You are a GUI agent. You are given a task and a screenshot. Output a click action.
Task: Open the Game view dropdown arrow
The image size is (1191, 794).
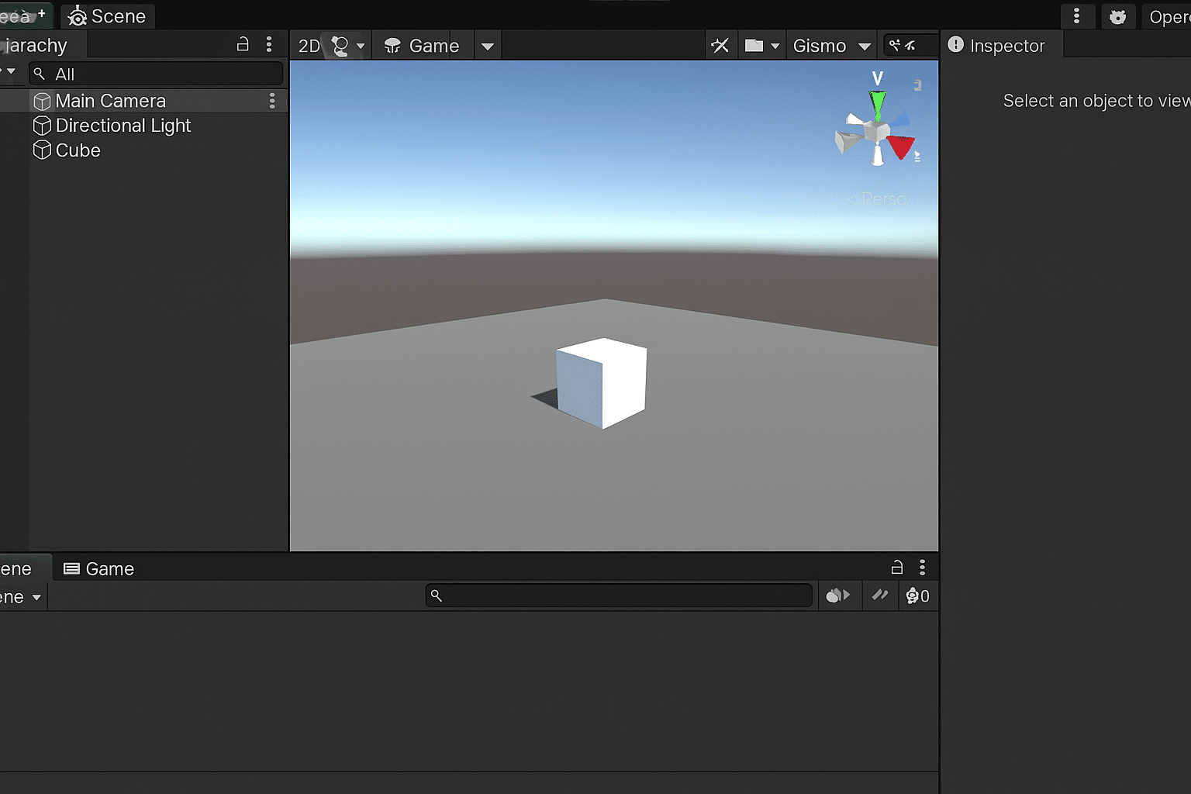[487, 45]
